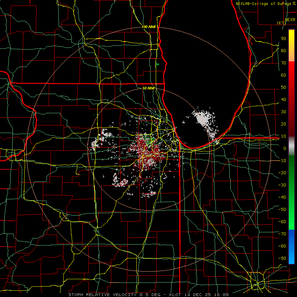
Task: Click the -90 scale label
Action: [x=282, y=258]
